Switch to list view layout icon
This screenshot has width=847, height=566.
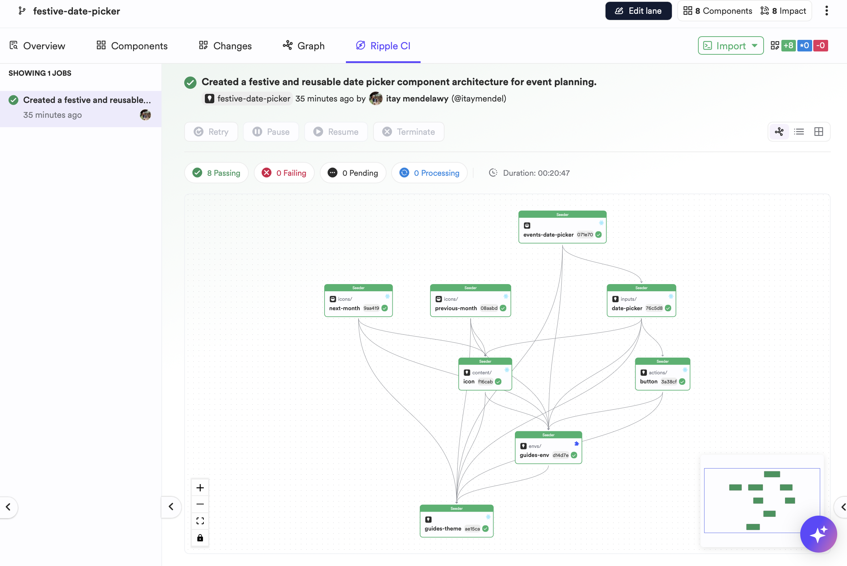799,132
